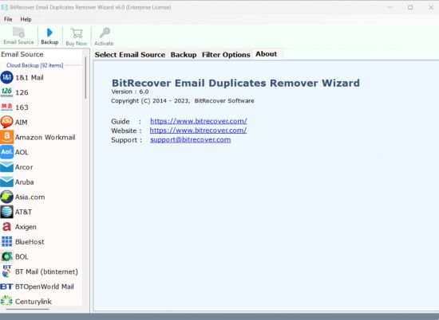Click the Amazon Workmail orange icon
439x320 pixels.
coord(6,137)
